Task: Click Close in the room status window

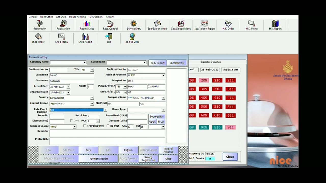Action: [230, 157]
